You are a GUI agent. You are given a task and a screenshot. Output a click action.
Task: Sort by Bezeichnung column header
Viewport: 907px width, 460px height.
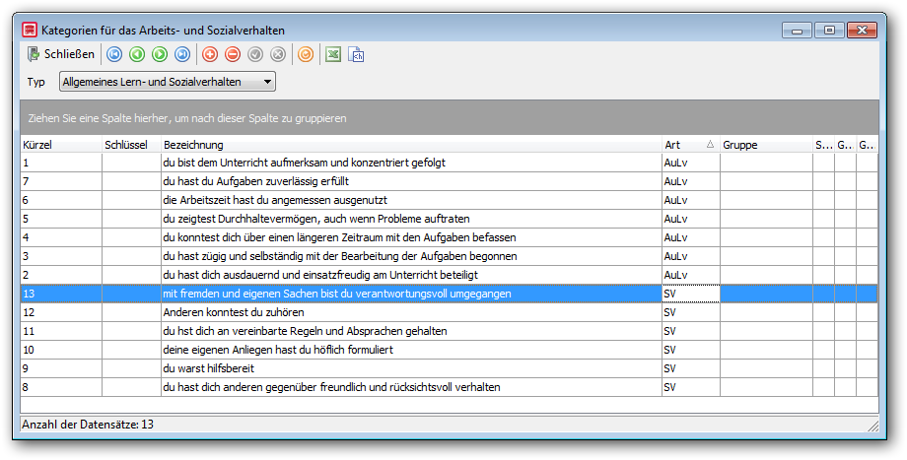tap(411, 145)
